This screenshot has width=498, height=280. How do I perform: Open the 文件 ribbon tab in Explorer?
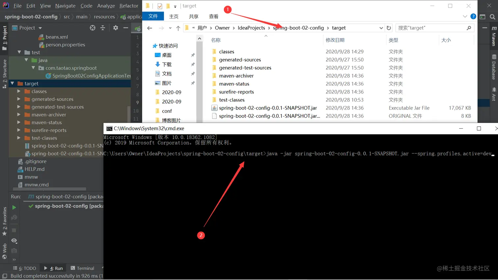[x=153, y=16]
